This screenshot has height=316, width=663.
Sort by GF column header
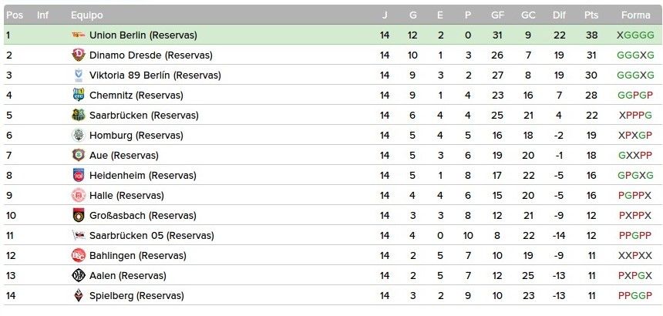coord(498,15)
